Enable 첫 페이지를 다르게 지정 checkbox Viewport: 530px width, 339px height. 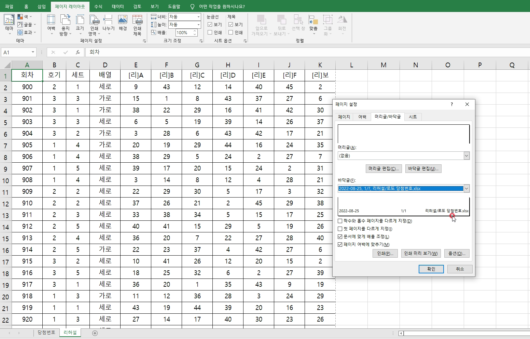click(x=340, y=229)
